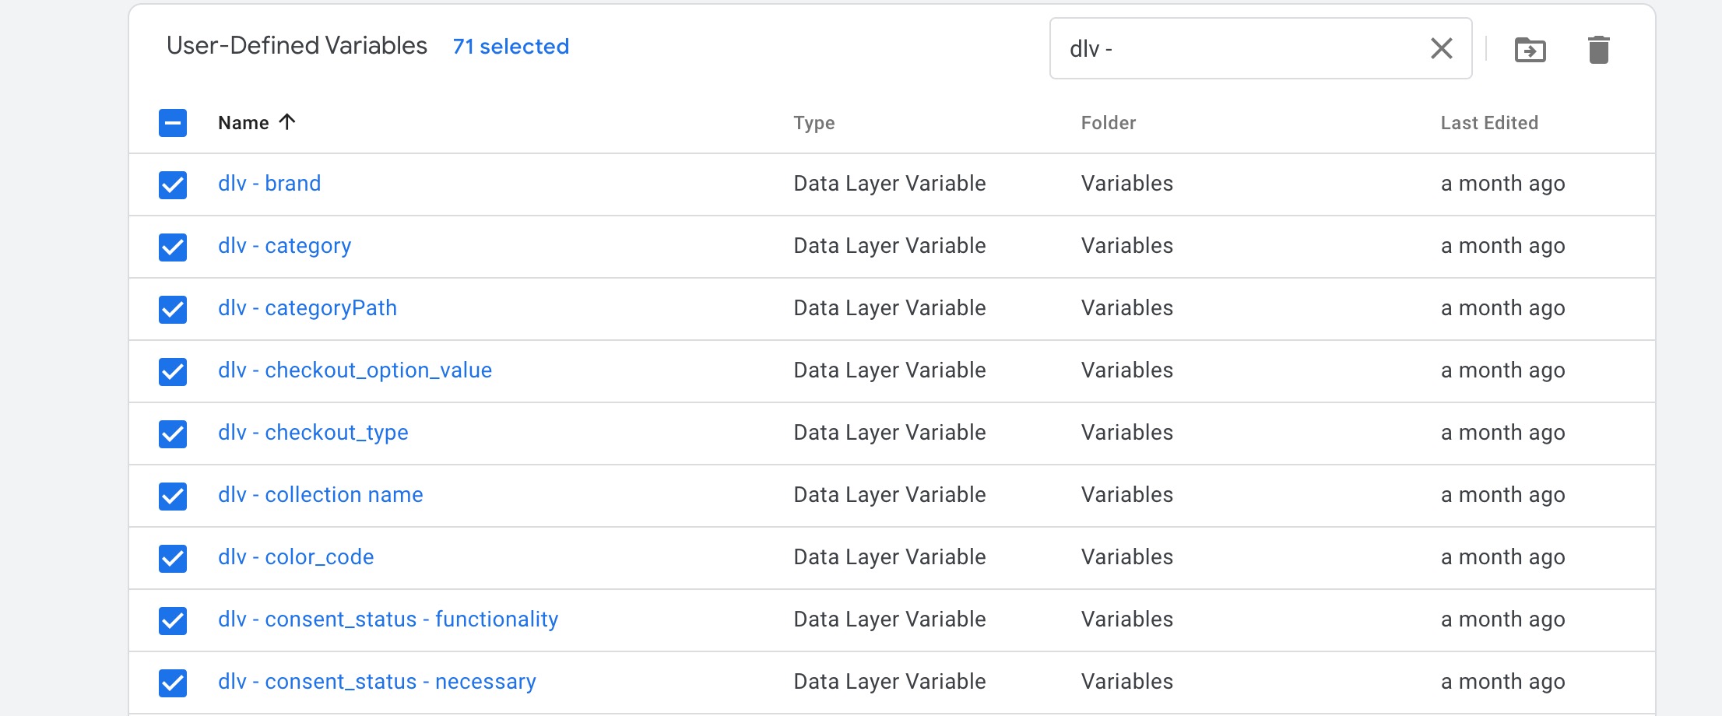Clear the search query with the X icon

pyautogui.click(x=1442, y=48)
